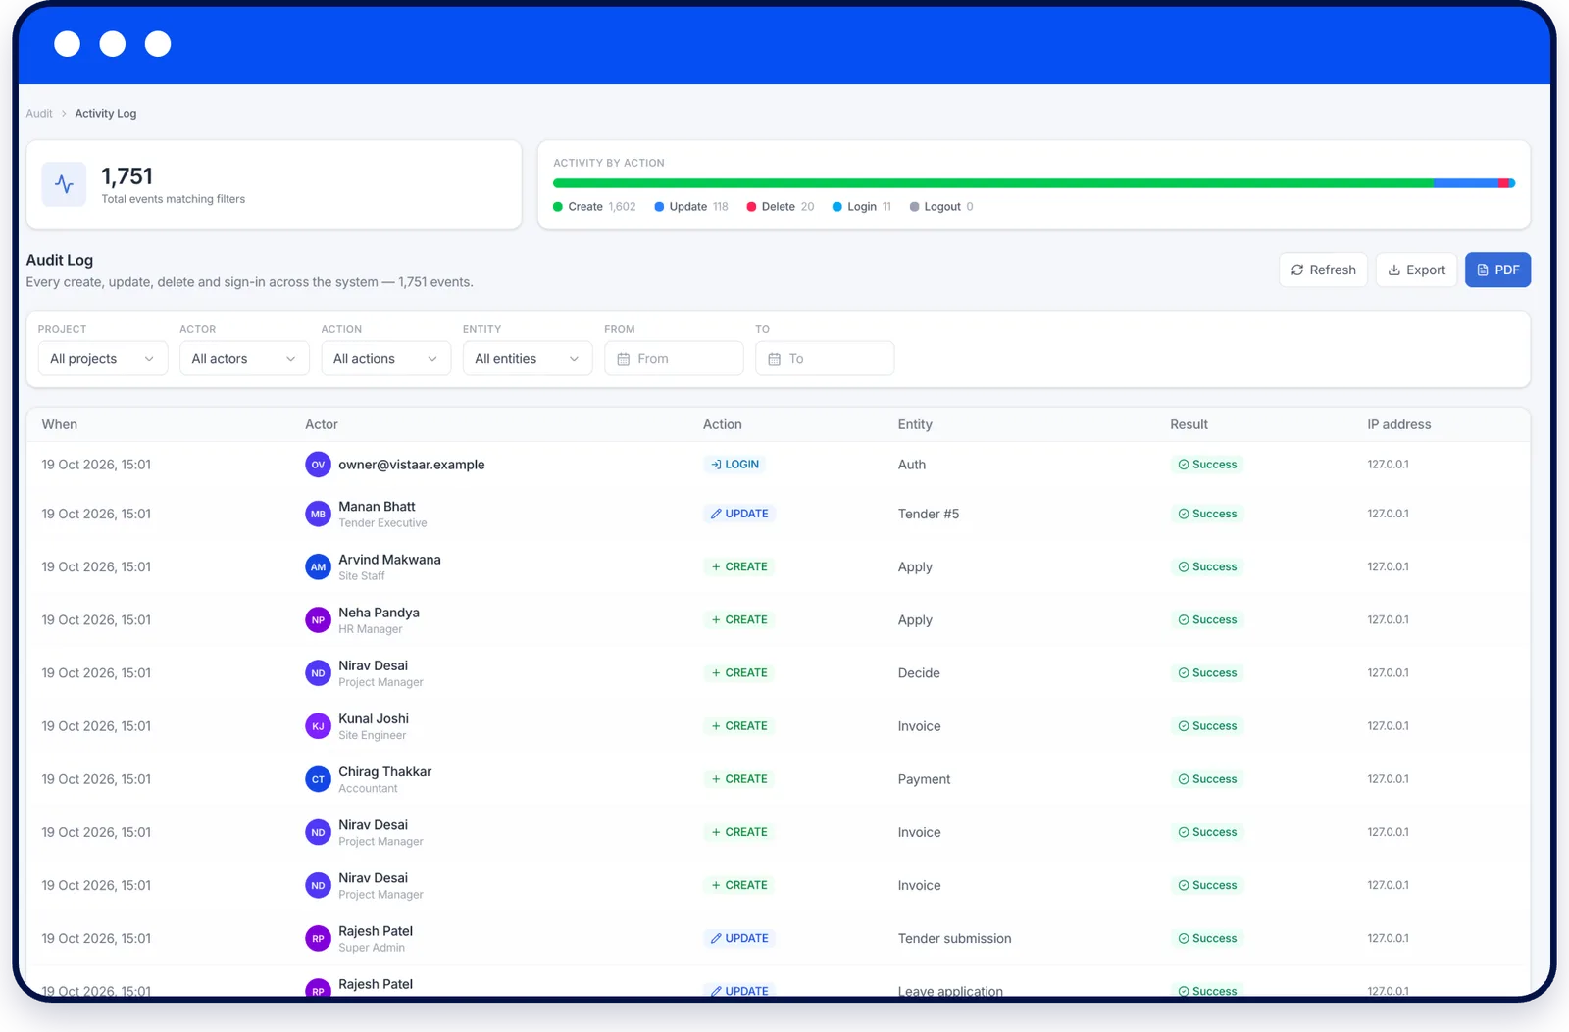Click the green Create segment of the activity bar
The image size is (1569, 1032).
pyautogui.click(x=993, y=183)
